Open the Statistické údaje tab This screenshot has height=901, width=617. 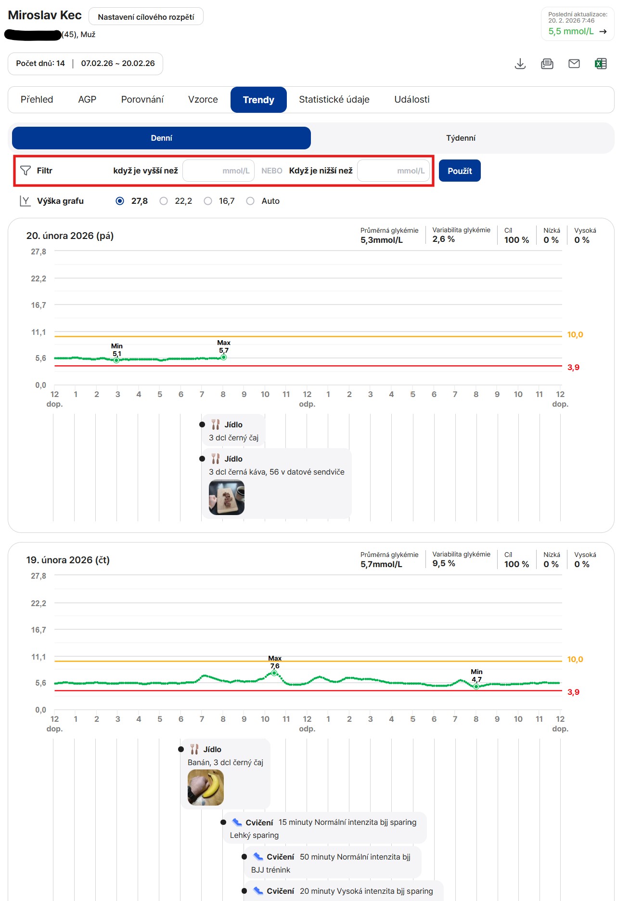334,100
